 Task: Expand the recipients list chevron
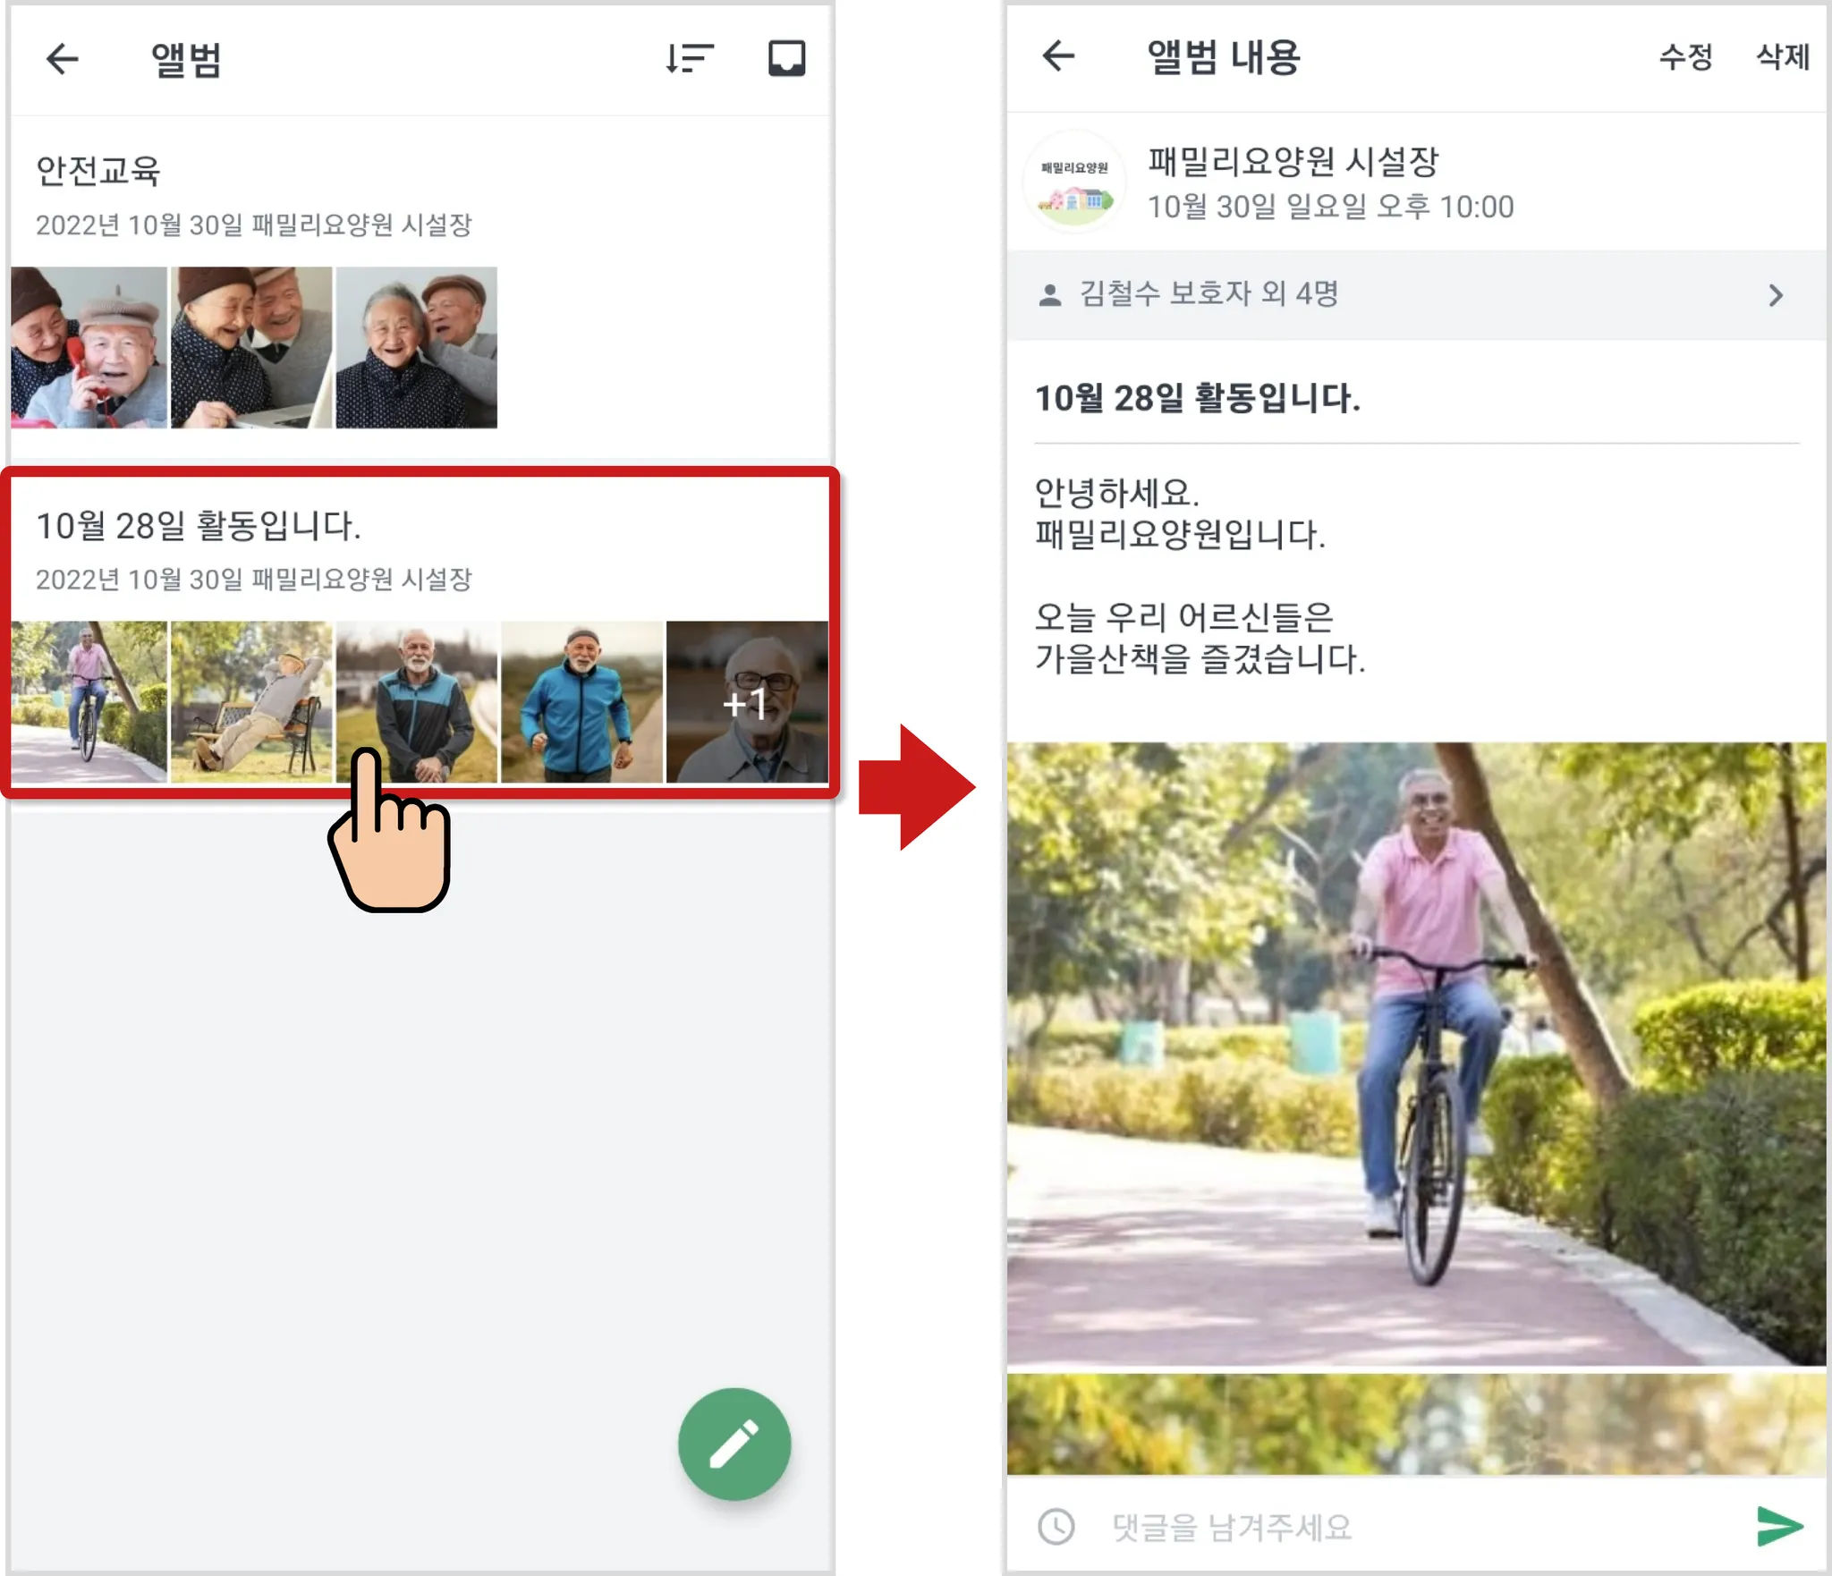[1776, 295]
